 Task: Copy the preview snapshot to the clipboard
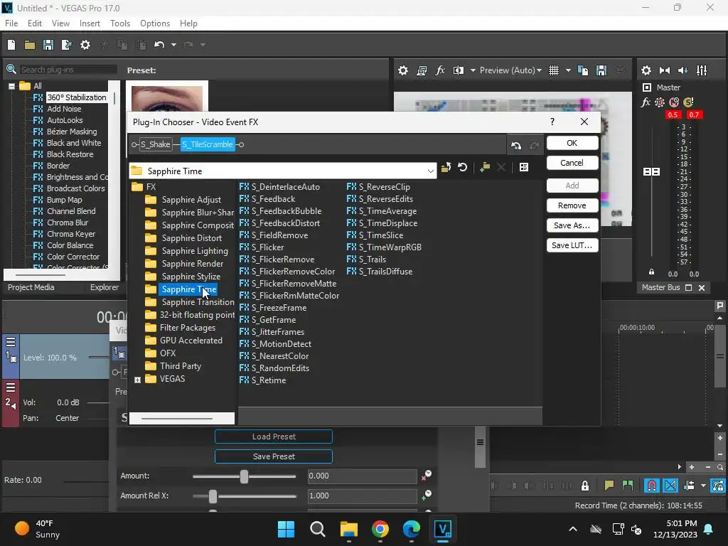click(x=583, y=70)
